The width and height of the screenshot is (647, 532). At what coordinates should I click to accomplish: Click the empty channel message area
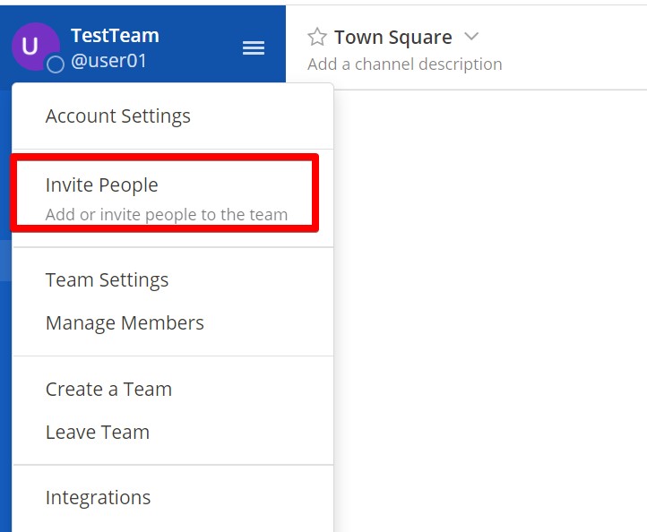pos(490,309)
